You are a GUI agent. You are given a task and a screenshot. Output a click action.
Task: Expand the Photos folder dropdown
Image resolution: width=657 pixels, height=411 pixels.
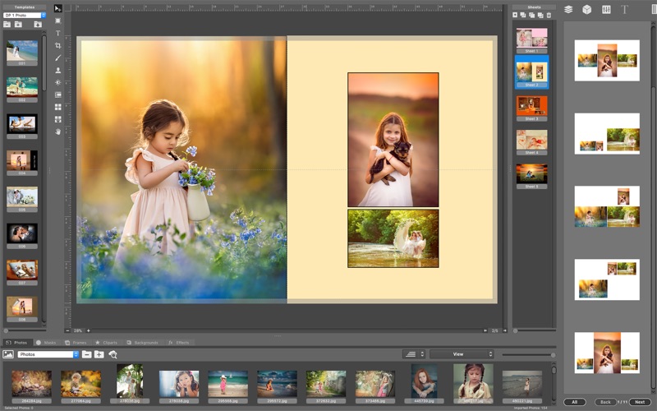48,354
